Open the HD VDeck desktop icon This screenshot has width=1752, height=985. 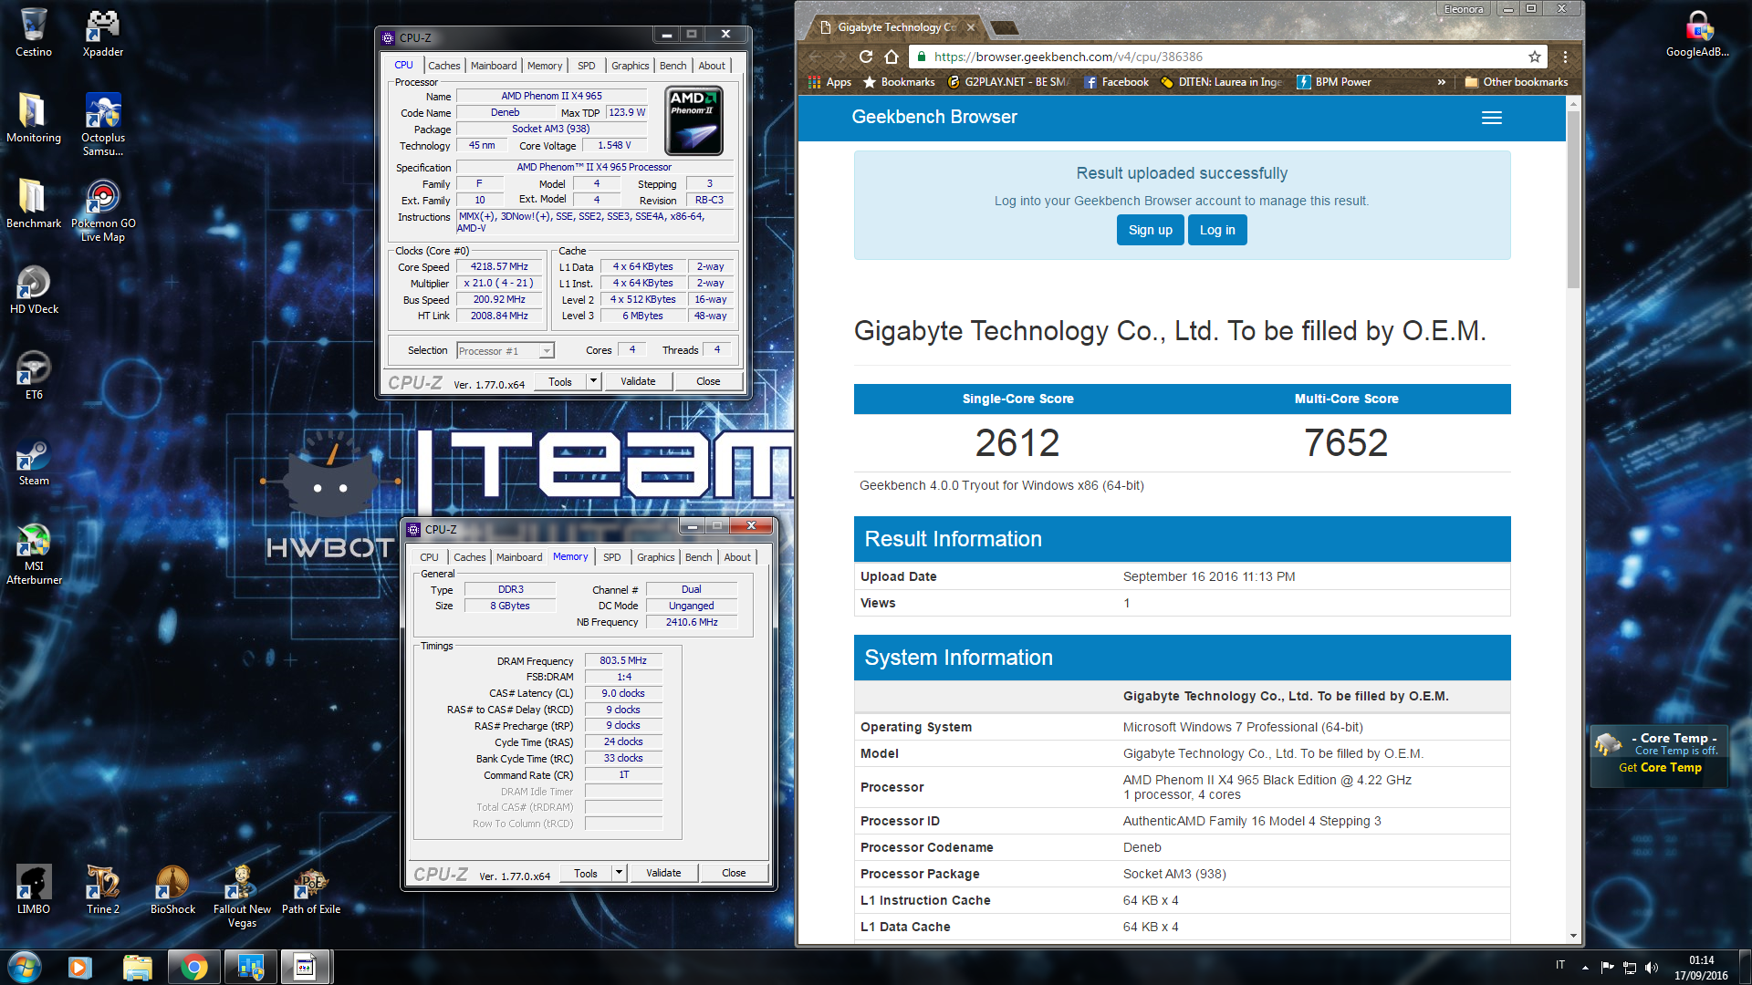tap(34, 289)
